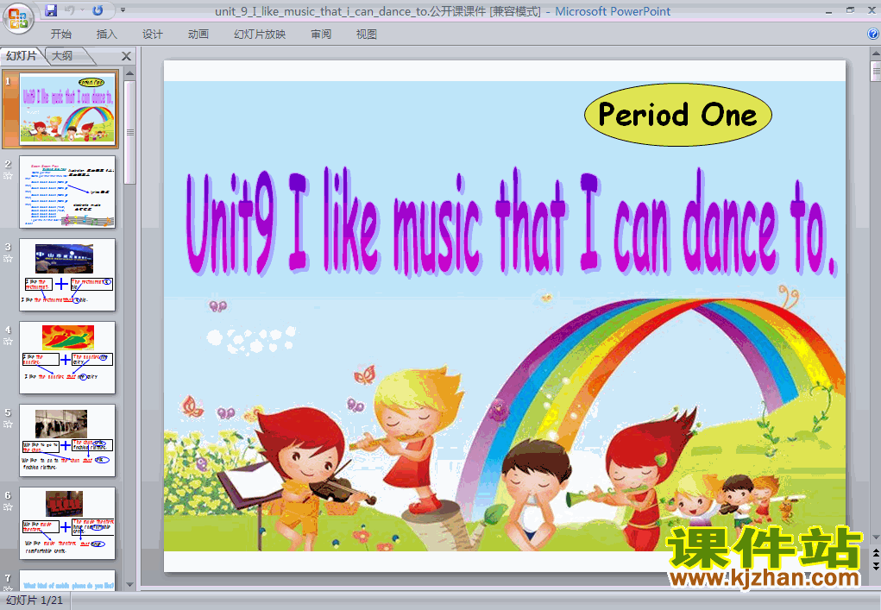881x610 pixels.
Task: Click the purple Unit9 title text on the slide
Action: (x=510, y=223)
